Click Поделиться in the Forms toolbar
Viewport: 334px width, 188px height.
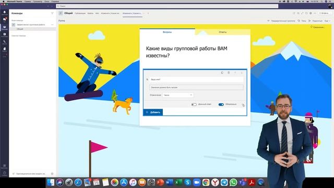tap(315, 21)
